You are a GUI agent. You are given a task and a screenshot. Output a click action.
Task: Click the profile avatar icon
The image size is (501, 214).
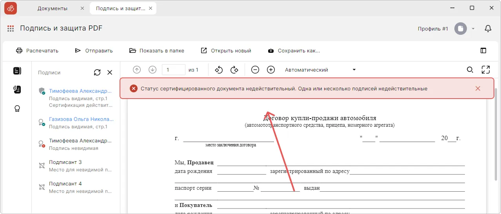coord(461,29)
